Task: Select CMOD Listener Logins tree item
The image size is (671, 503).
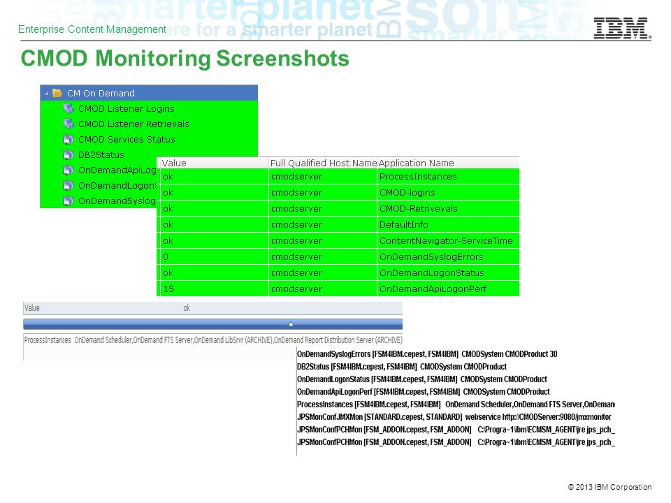Action: (127, 109)
